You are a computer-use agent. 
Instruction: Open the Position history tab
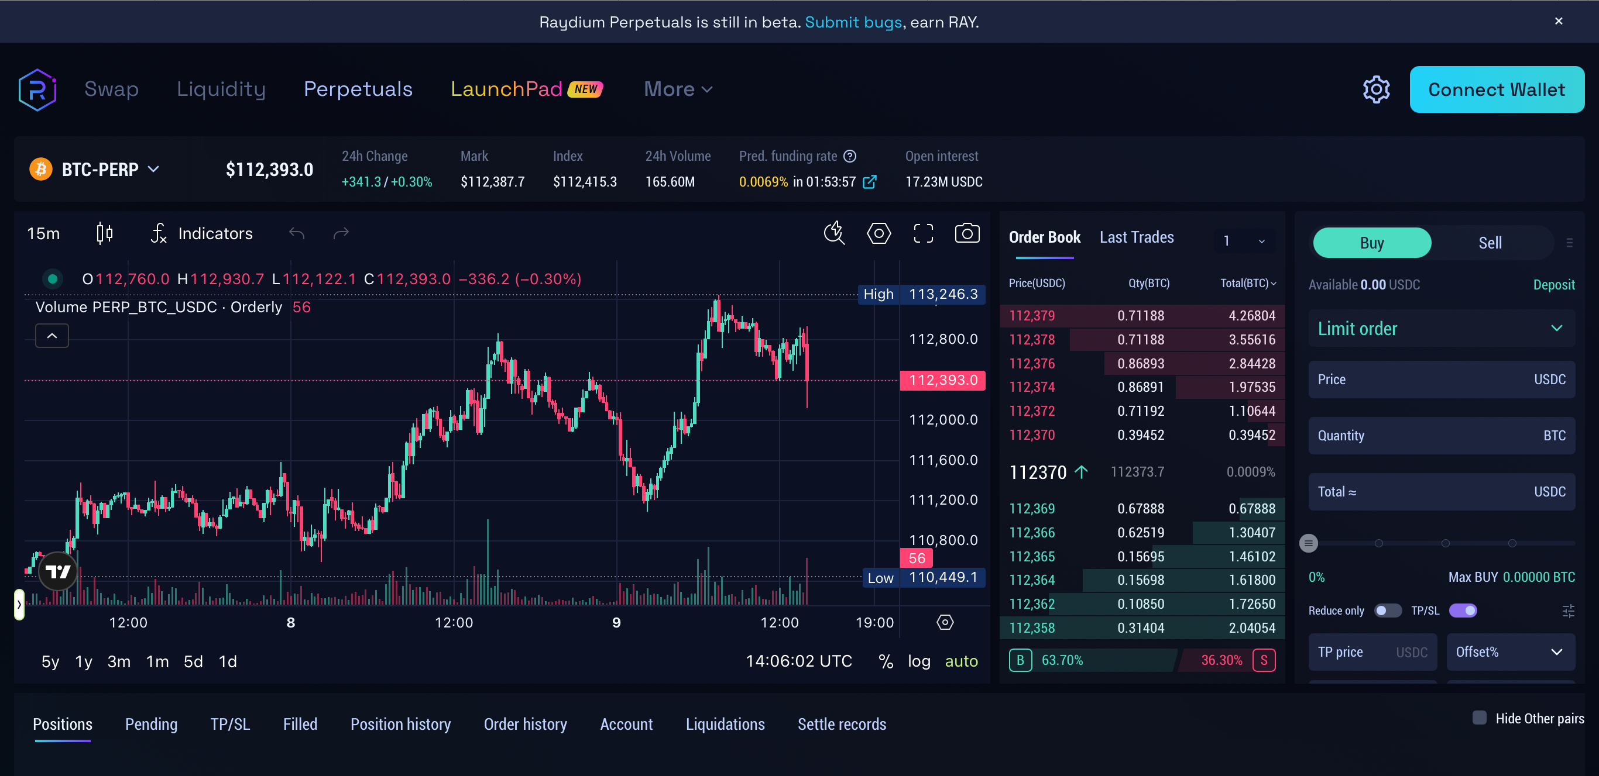(400, 724)
